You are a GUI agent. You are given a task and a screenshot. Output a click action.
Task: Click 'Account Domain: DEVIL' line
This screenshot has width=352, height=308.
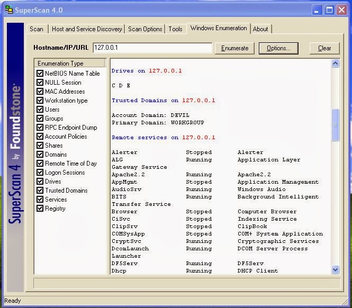[150, 115]
